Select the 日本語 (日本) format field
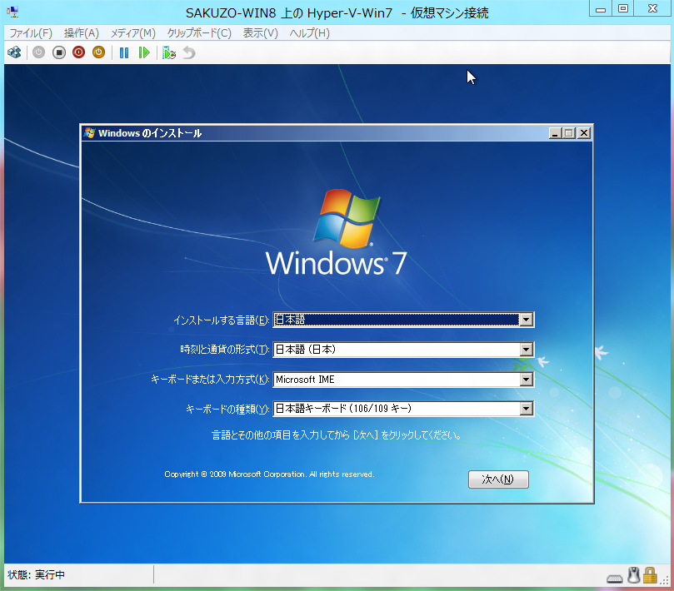 [x=403, y=350]
